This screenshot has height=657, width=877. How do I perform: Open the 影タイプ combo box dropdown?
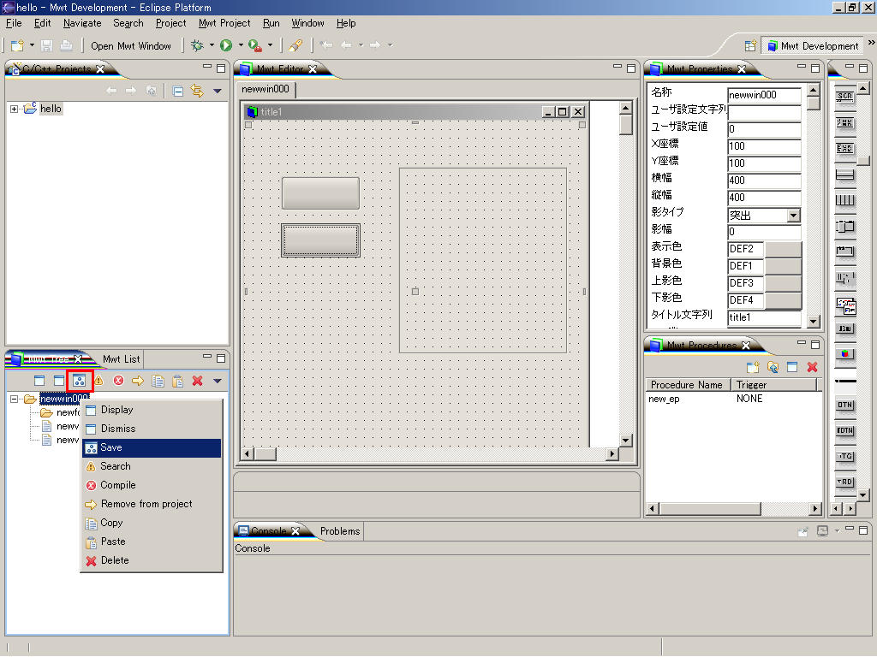(793, 215)
